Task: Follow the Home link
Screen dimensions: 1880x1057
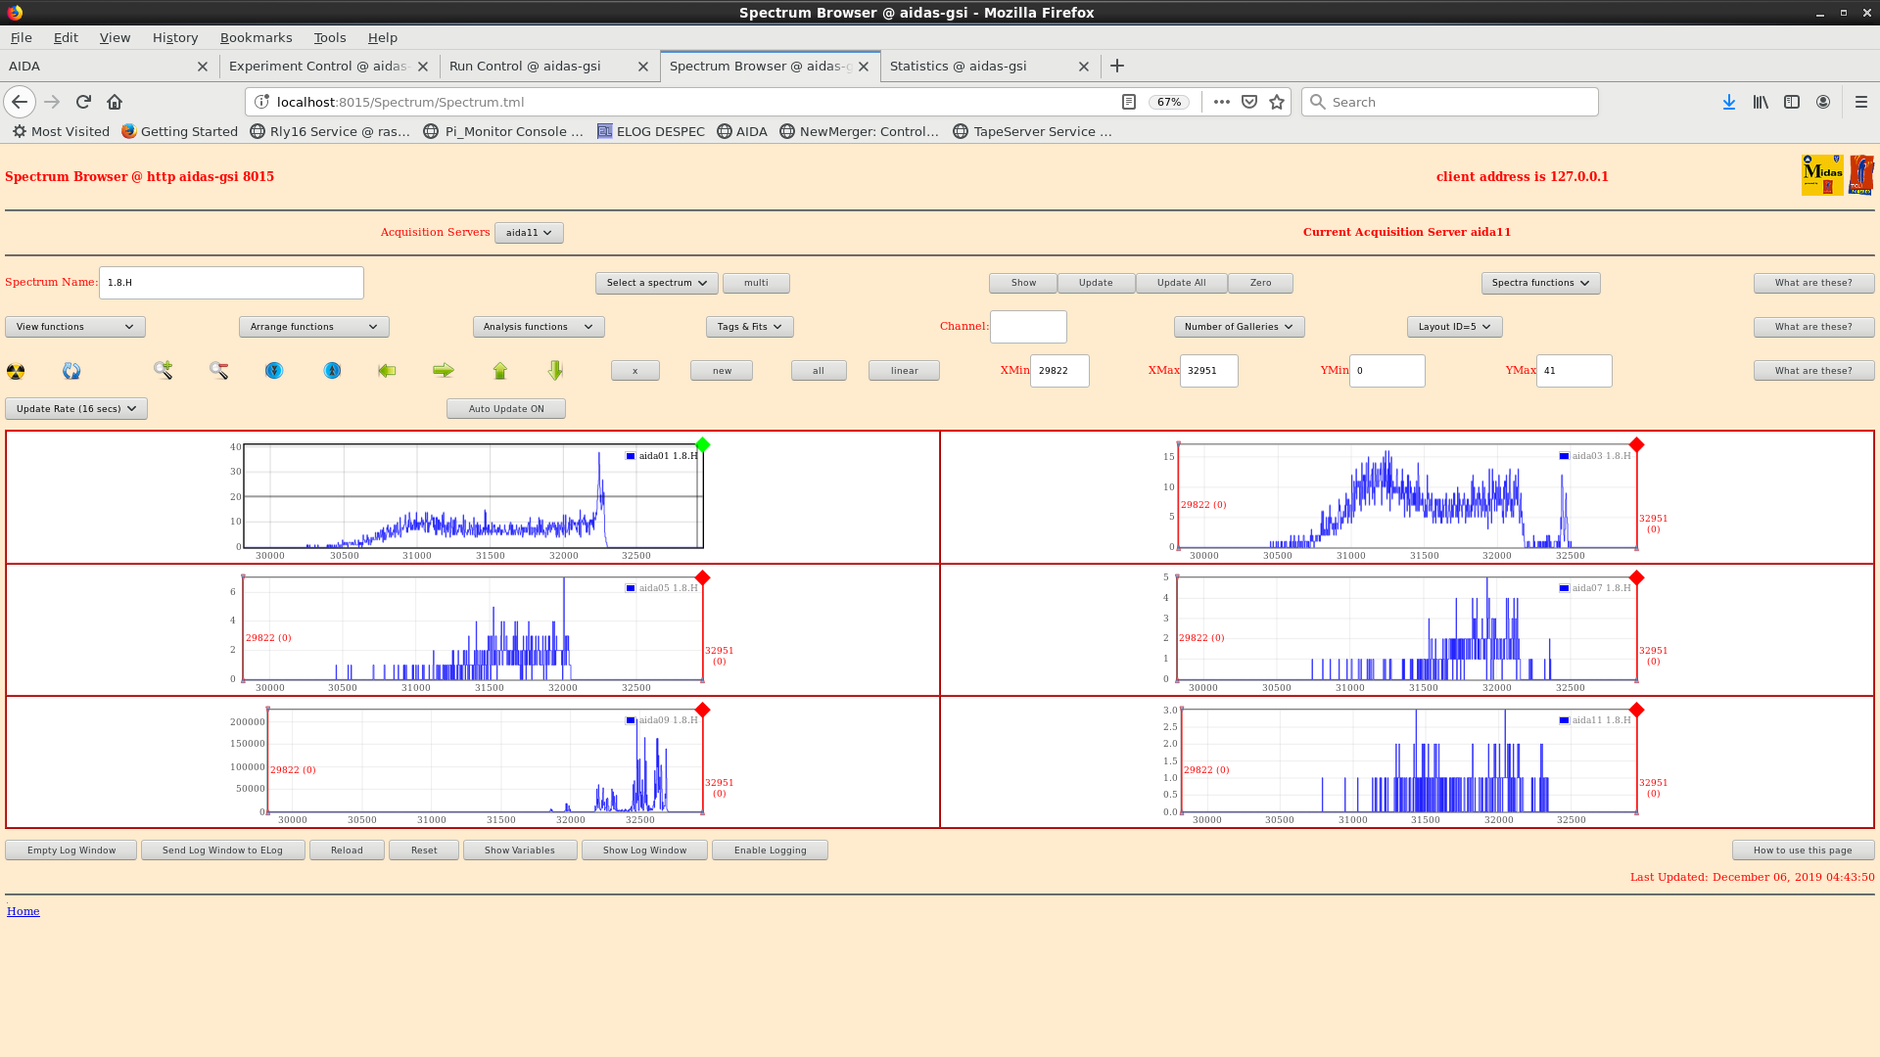Action: [23, 911]
